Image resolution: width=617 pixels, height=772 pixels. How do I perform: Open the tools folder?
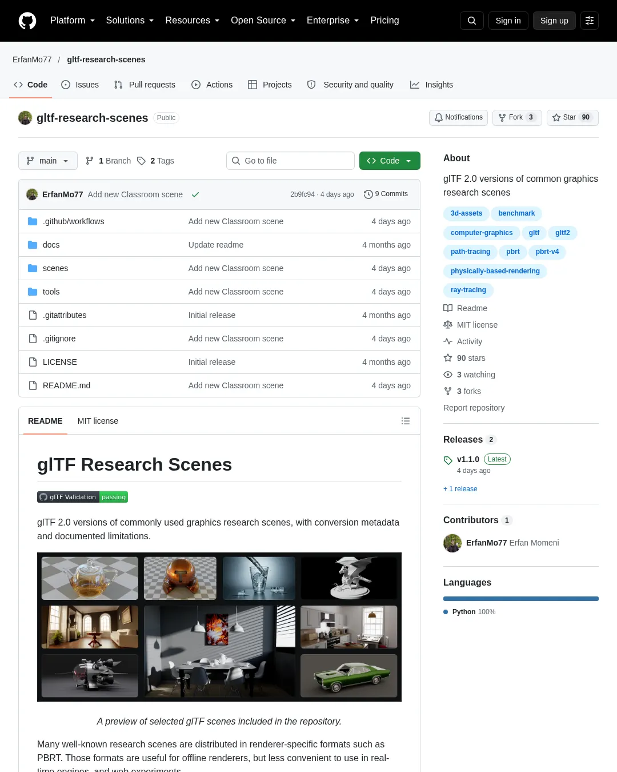[x=51, y=292]
